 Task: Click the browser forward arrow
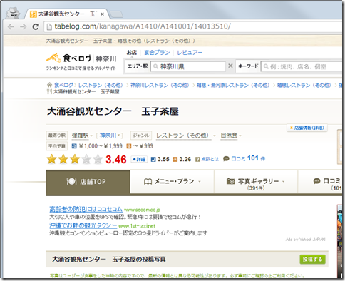[x=23, y=26]
